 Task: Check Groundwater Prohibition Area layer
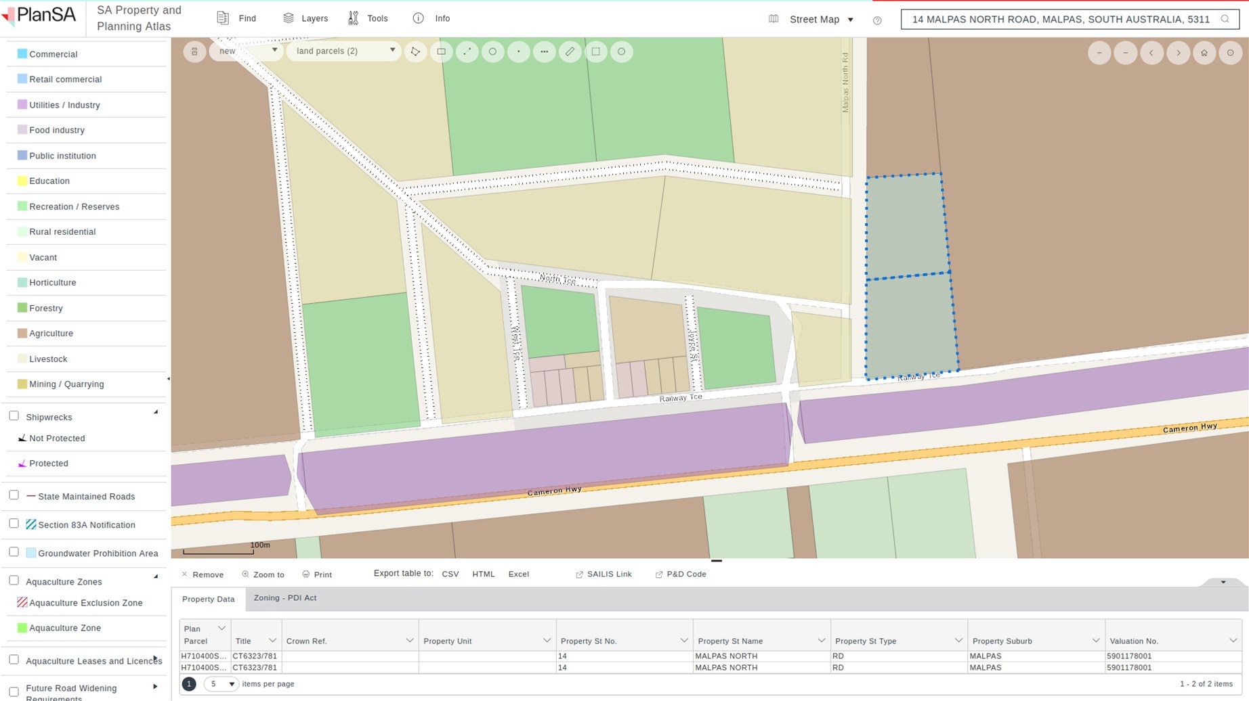(14, 552)
